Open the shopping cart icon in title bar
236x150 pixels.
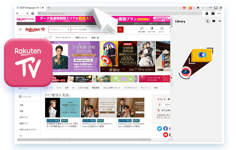184,8
